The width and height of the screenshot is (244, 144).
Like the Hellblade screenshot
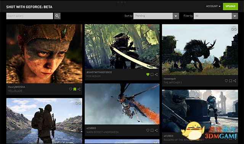point(71,89)
